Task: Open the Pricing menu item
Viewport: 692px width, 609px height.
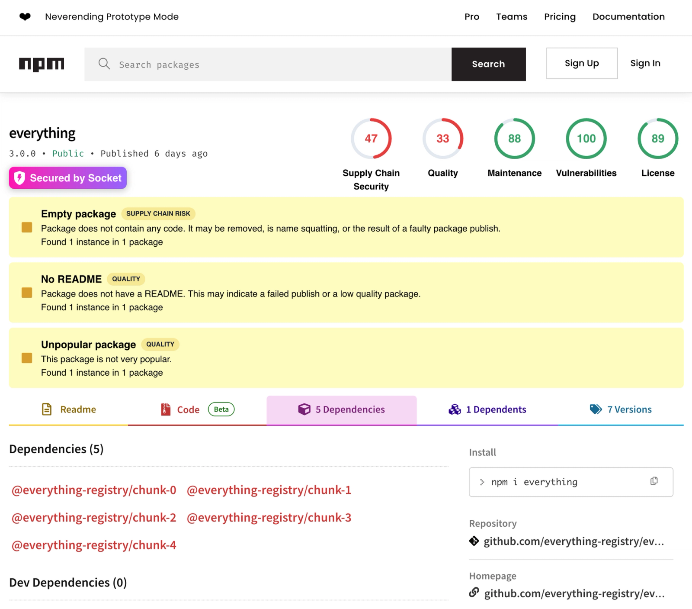Action: (x=560, y=17)
